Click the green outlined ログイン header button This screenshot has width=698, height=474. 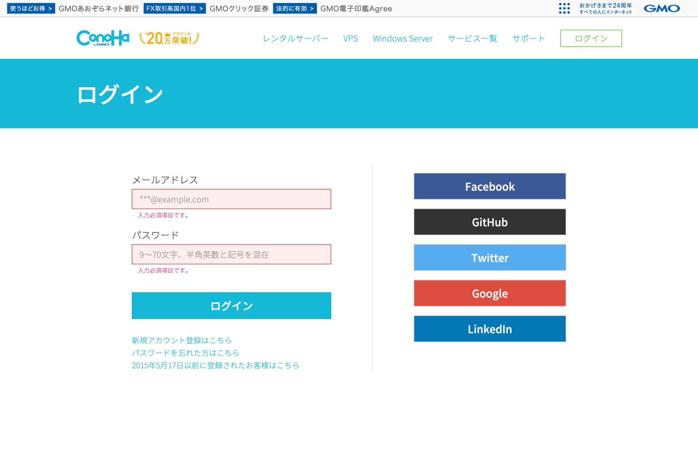click(591, 38)
